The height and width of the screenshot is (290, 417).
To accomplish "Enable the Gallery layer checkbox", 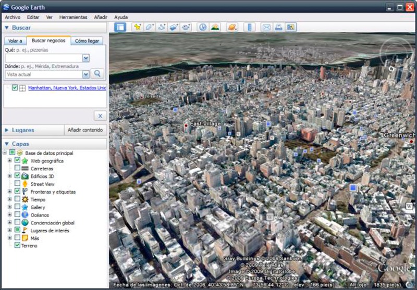I will (17, 206).
